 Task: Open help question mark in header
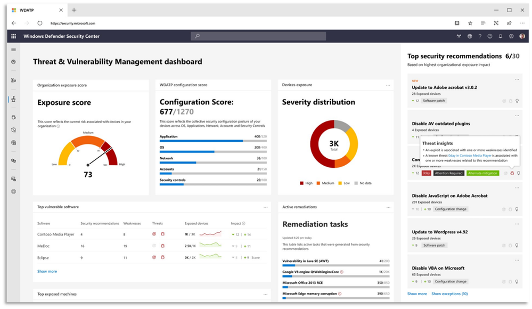coord(480,36)
